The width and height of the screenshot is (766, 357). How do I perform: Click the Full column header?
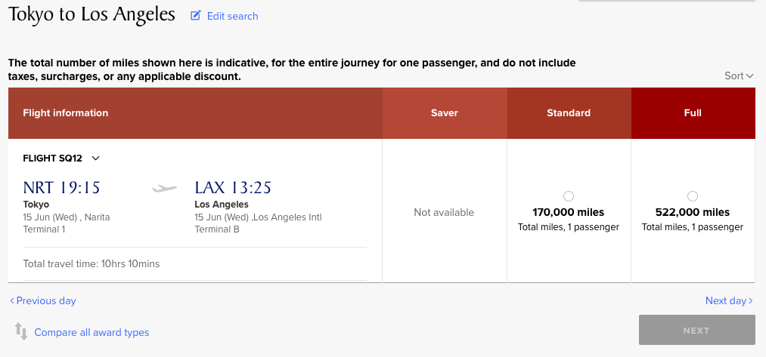click(x=693, y=113)
